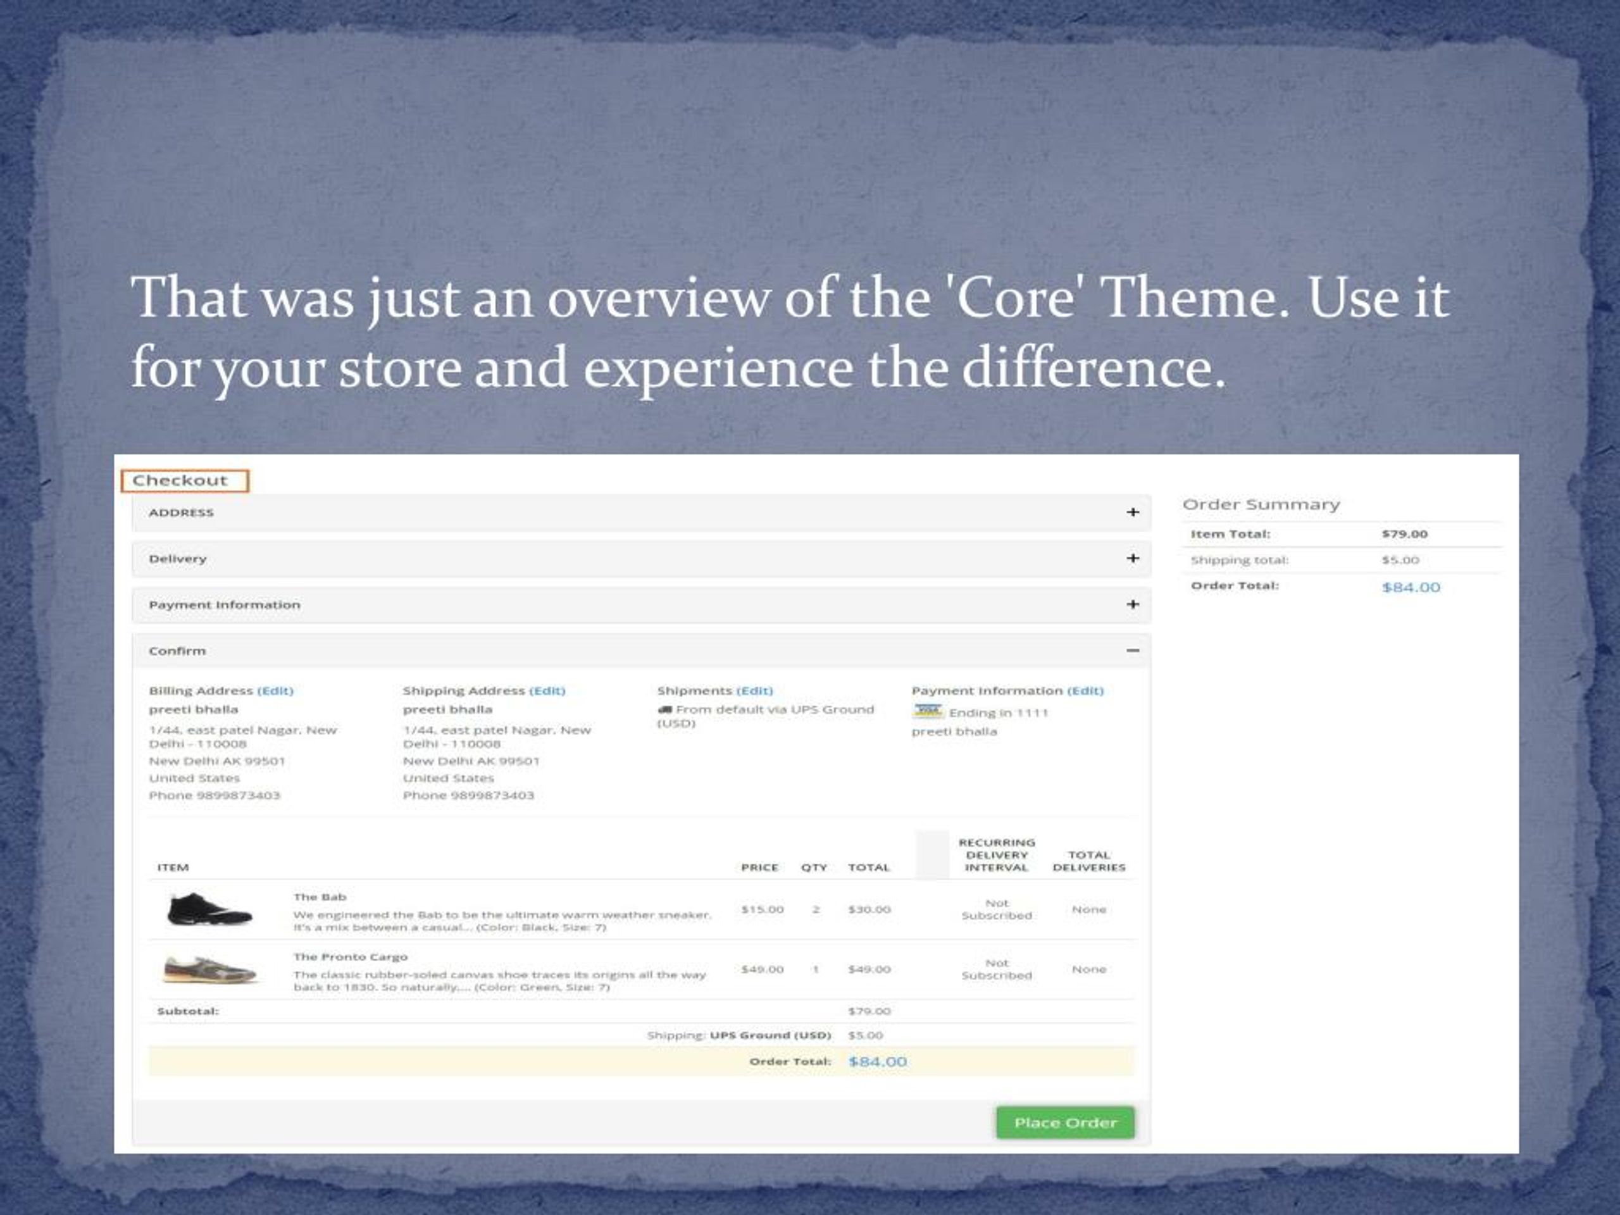Image resolution: width=1620 pixels, height=1215 pixels.
Task: Expand Payment Information section plus icon
Action: click(1132, 604)
